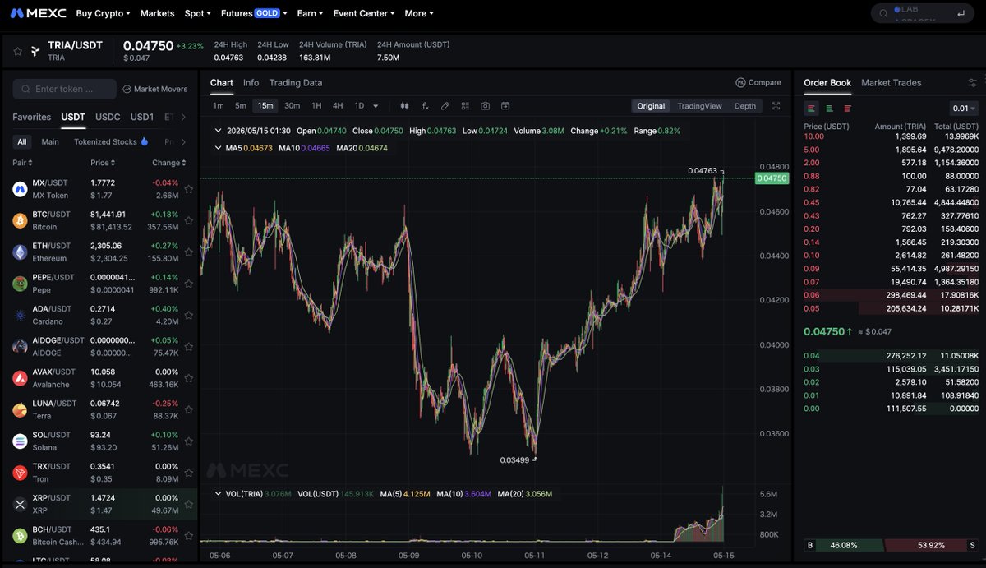Open the fx indicators tool

(x=425, y=106)
